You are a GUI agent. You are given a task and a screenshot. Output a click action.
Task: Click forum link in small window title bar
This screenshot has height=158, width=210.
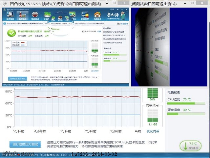(112, 10)
